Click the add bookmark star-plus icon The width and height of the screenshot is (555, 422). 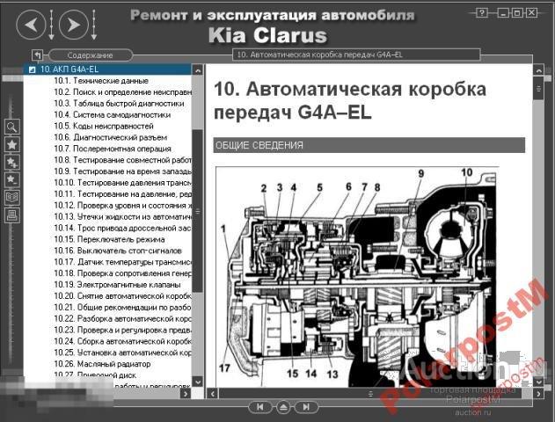[12, 162]
